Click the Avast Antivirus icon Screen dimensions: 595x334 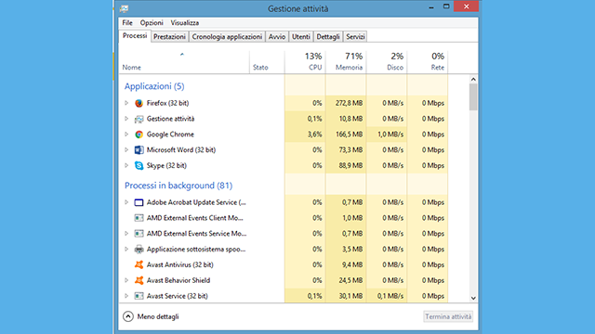click(x=139, y=264)
